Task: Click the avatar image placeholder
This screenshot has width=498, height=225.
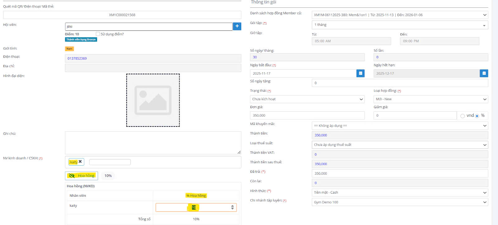Action: (153, 100)
